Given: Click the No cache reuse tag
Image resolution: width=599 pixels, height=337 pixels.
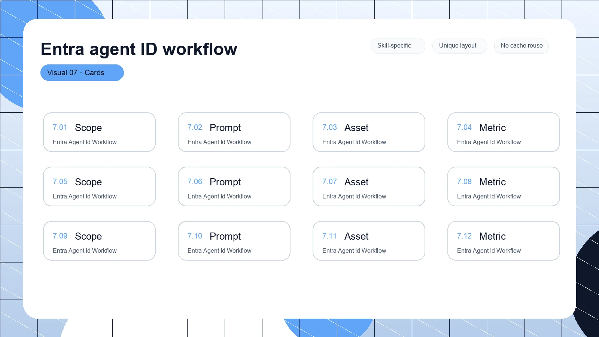Looking at the screenshot, I should pyautogui.click(x=522, y=46).
